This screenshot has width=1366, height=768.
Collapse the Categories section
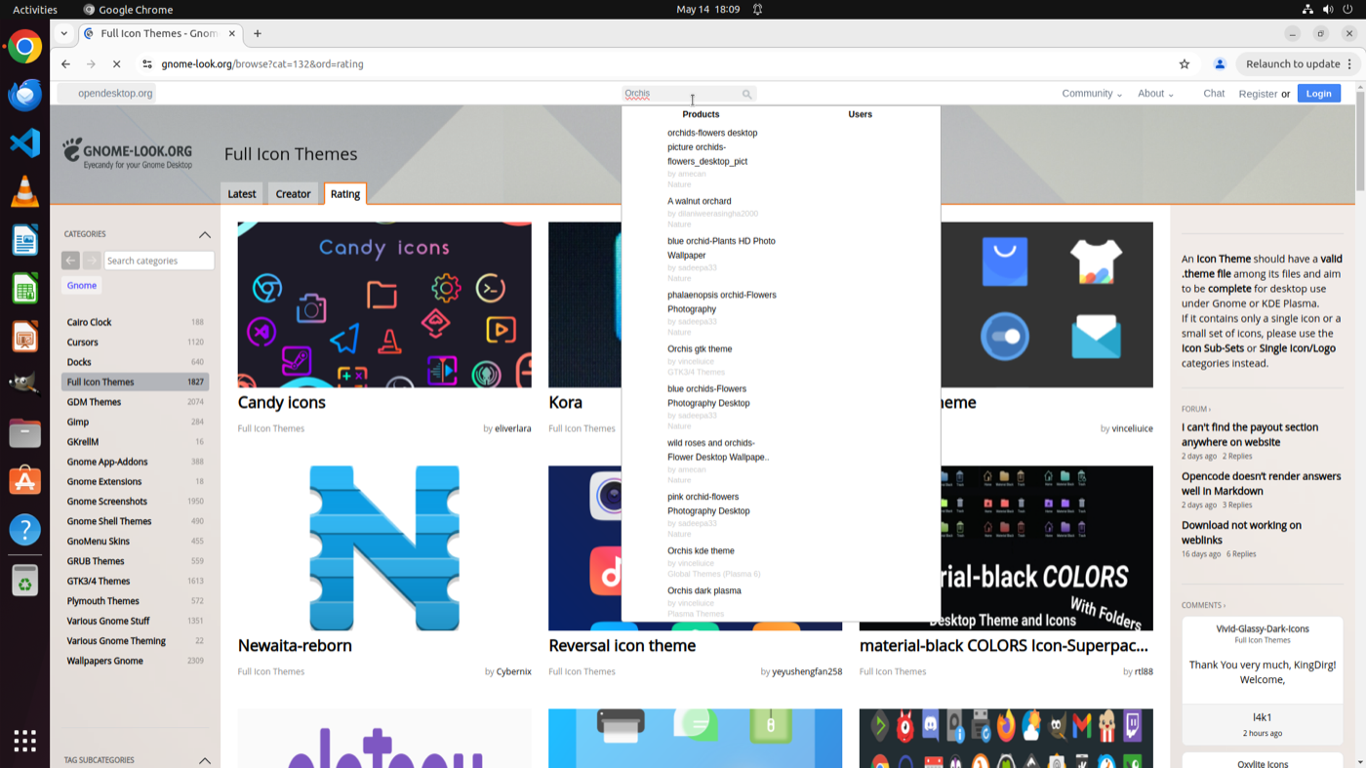205,234
